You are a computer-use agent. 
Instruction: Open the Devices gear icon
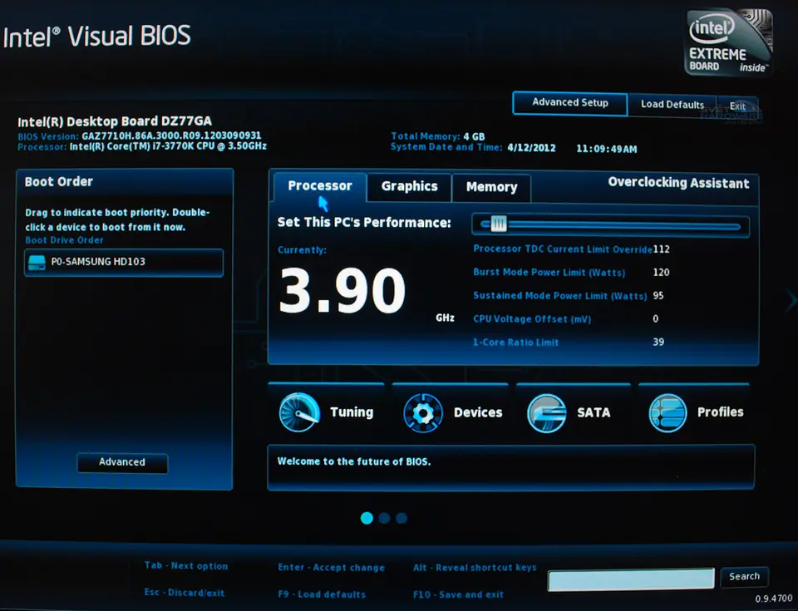(x=423, y=412)
